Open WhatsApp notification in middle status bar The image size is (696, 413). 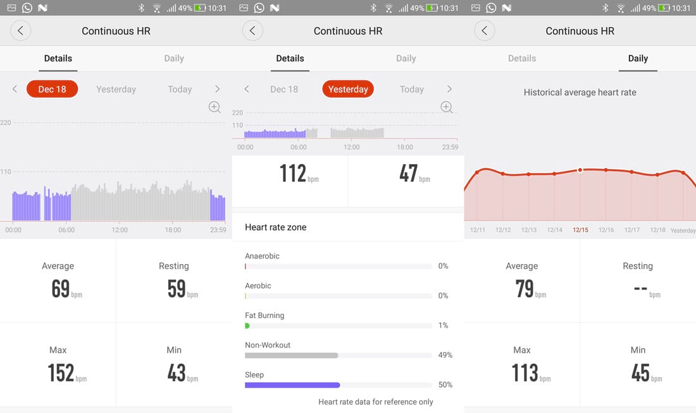point(259,8)
